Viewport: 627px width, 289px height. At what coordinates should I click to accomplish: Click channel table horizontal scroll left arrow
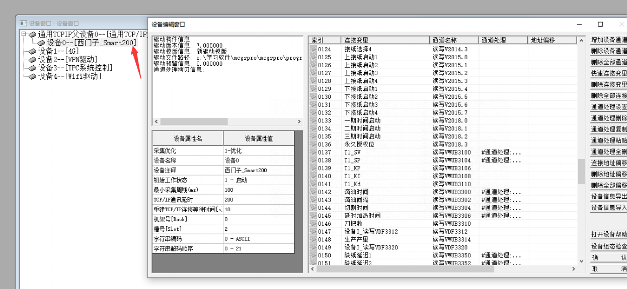coord(312,269)
